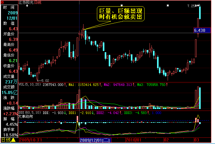Select the VOL(5,10,20) indicator label
215x144 pixels.
(30, 85)
